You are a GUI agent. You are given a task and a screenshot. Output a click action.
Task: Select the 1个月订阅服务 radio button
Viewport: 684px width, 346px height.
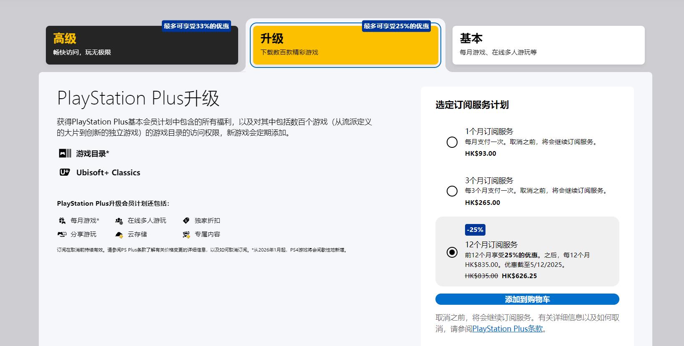click(452, 142)
